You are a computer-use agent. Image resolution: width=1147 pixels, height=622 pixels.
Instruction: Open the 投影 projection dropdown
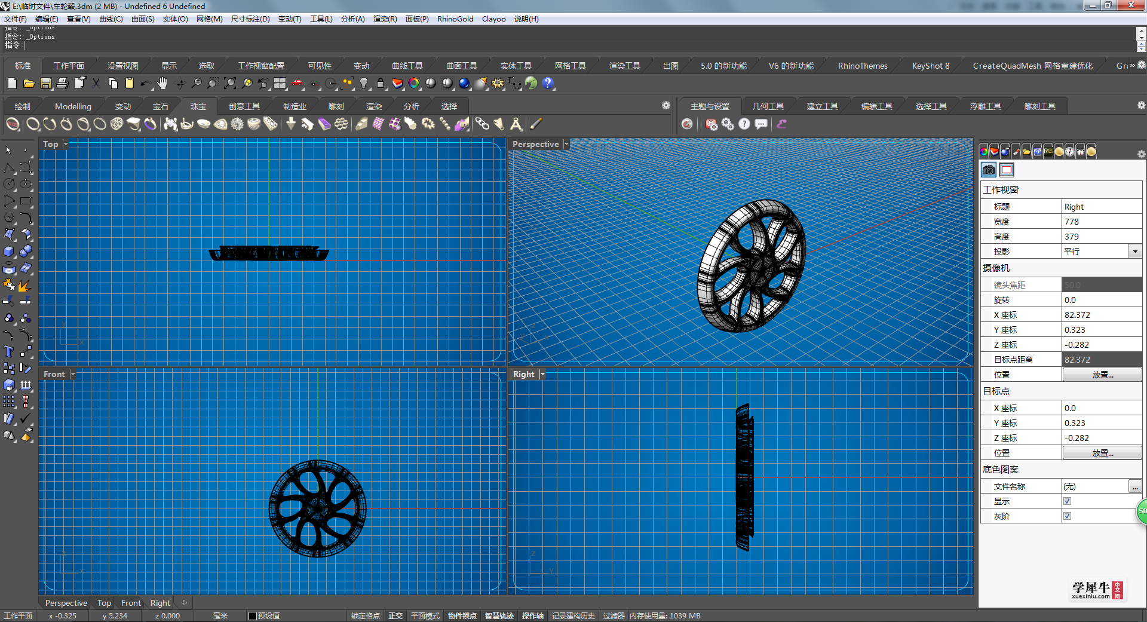pos(1135,252)
